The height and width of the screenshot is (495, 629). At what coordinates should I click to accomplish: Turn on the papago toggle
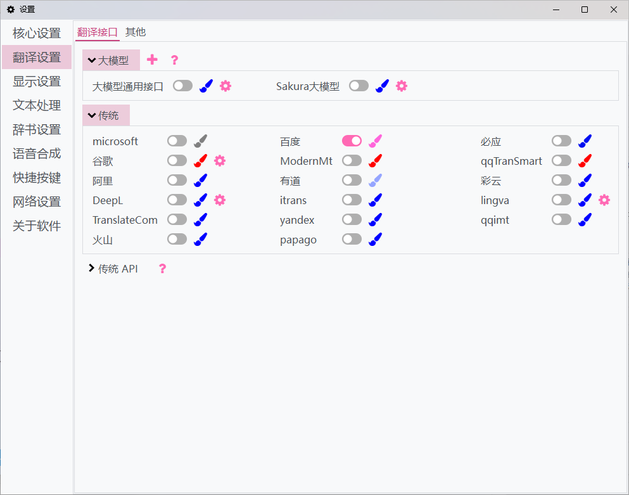(x=352, y=239)
